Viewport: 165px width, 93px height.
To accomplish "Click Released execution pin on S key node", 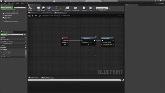I will pos(67,42).
